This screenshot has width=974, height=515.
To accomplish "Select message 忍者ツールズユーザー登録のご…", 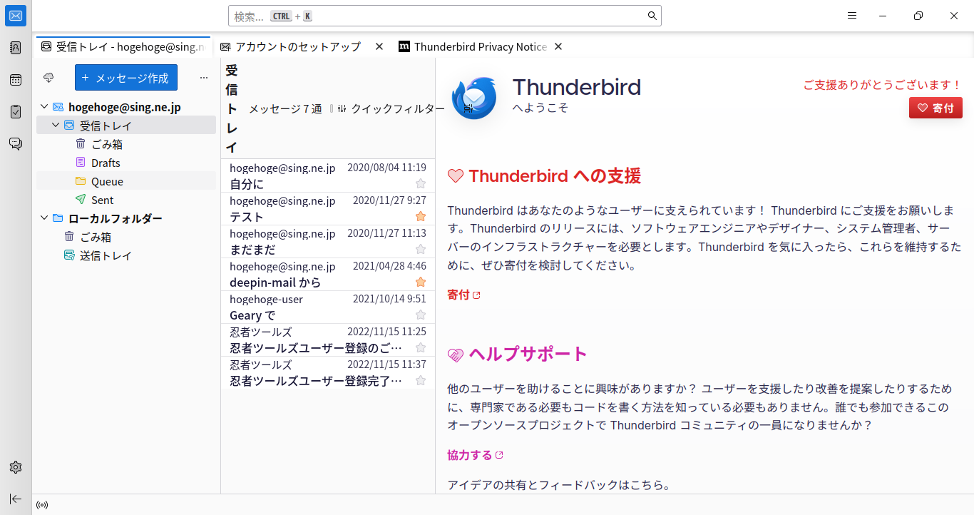I will [327, 340].
